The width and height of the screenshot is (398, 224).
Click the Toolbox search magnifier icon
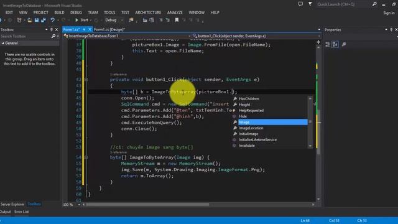tap(53, 36)
